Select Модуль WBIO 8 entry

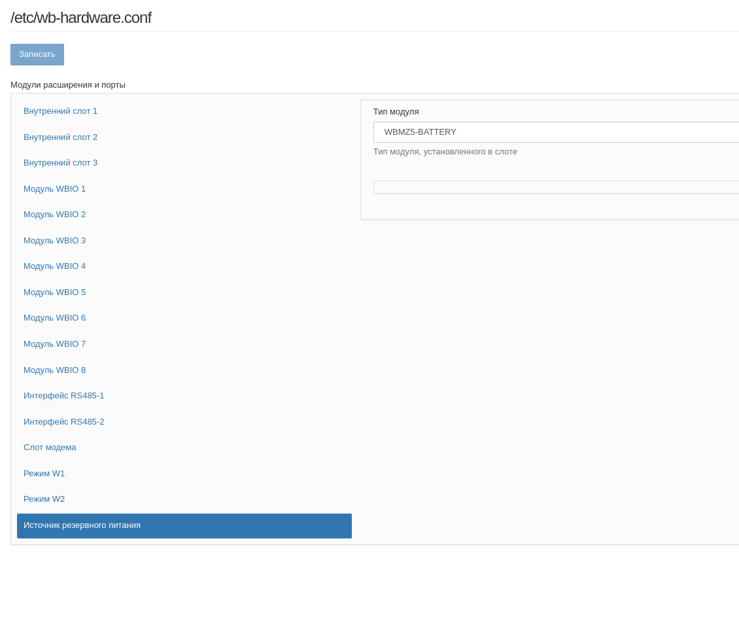(54, 370)
